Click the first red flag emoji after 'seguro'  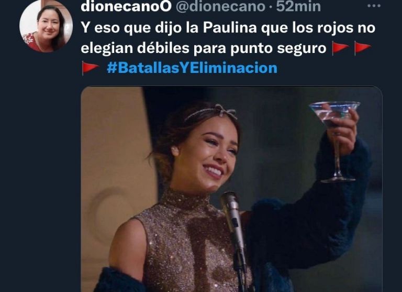(x=340, y=48)
